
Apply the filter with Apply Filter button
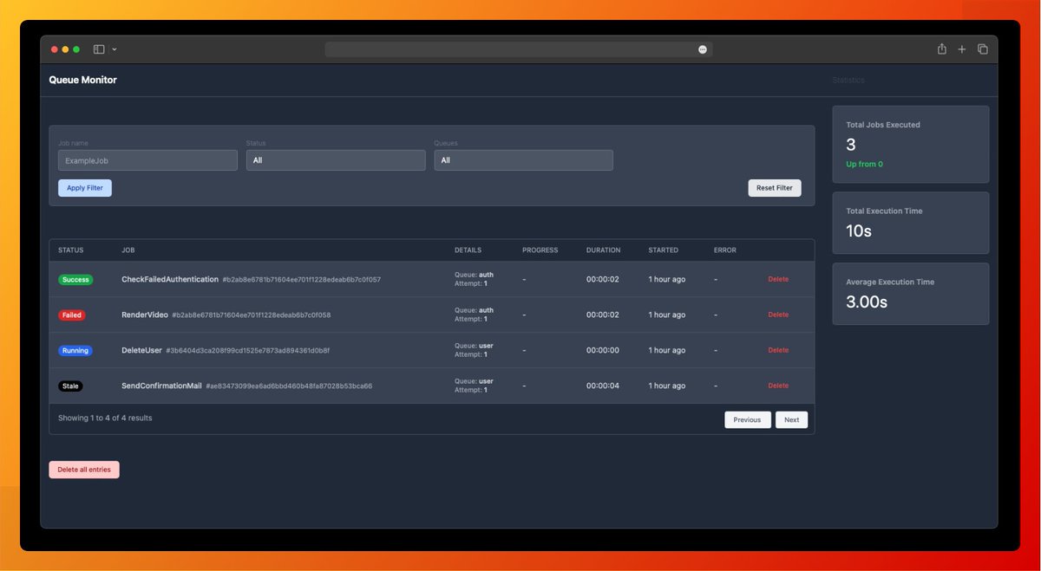(x=85, y=188)
